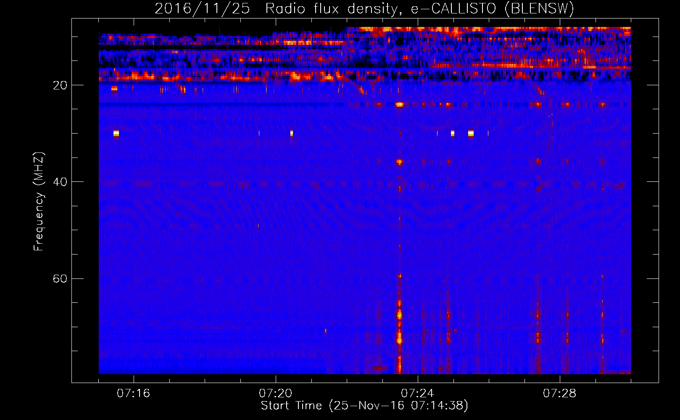680x420 pixels.
Task: Click the 07:20 time tick label
Action: click(275, 393)
